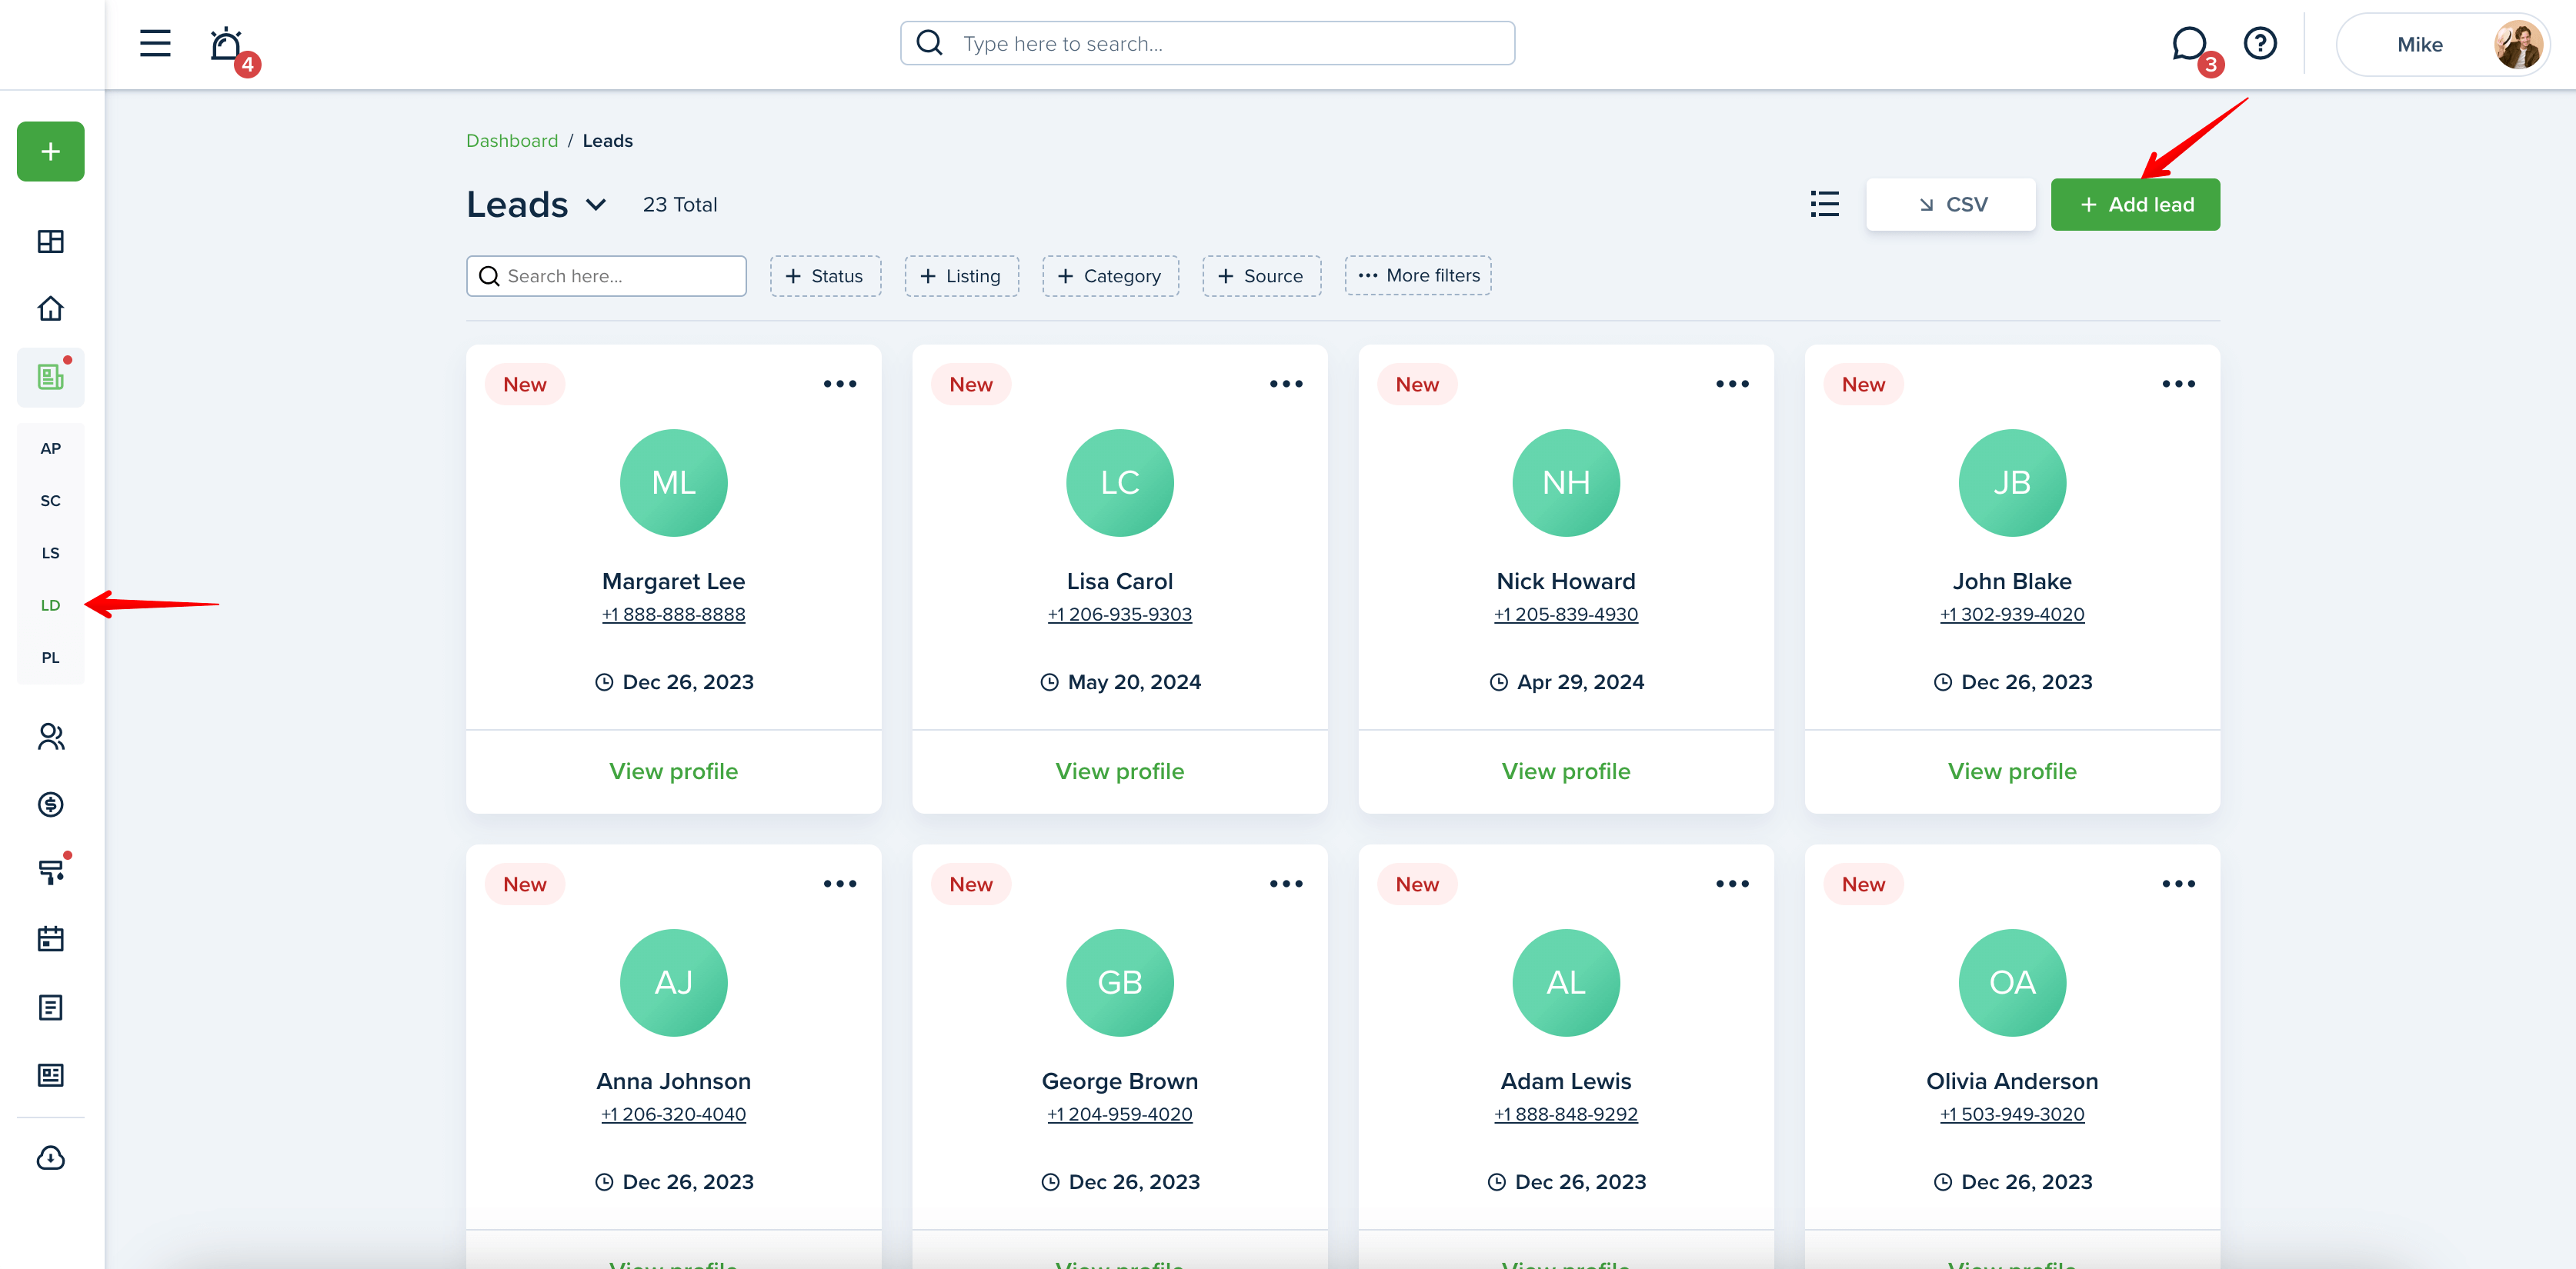Screen dimensions: 2576x1269
Task: Open Lisa Carol card options menu
Action: point(1286,384)
